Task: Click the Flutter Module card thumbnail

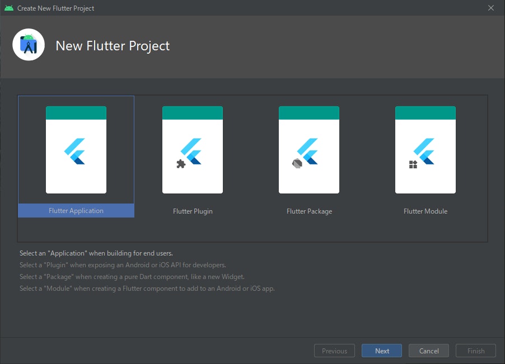Action: [x=425, y=149]
